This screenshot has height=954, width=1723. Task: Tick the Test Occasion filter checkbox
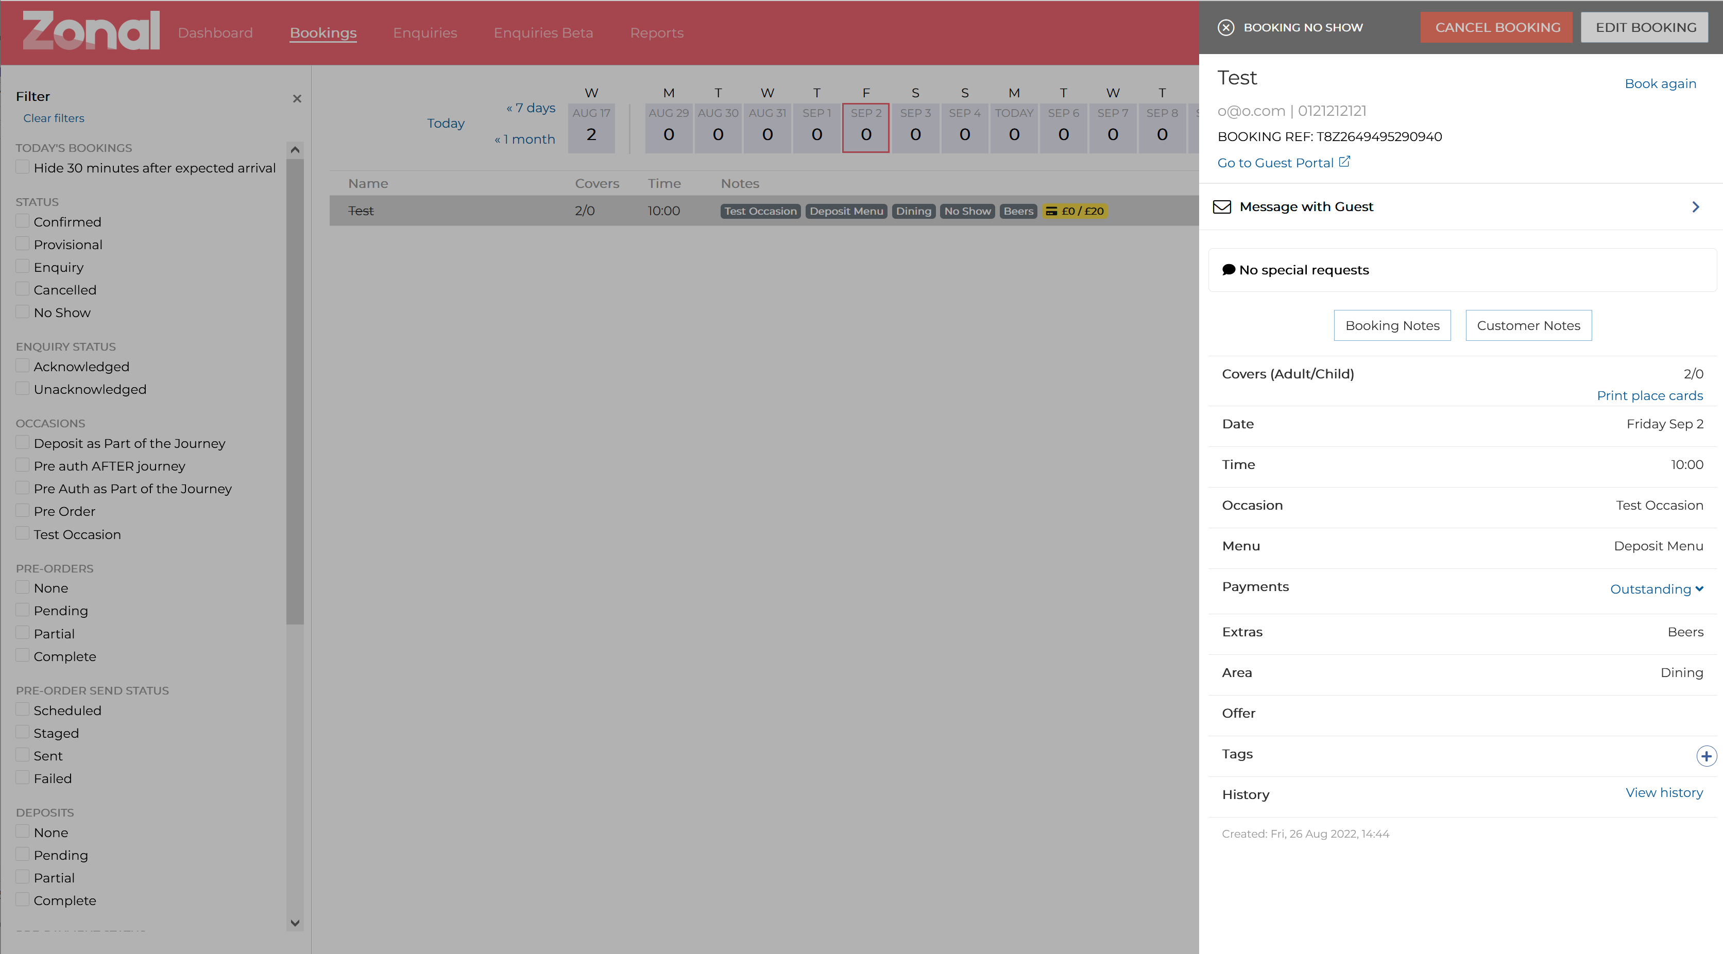22,533
